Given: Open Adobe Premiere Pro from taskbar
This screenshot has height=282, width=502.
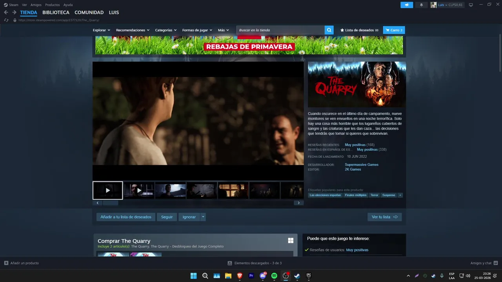Looking at the screenshot, I should click(251, 276).
